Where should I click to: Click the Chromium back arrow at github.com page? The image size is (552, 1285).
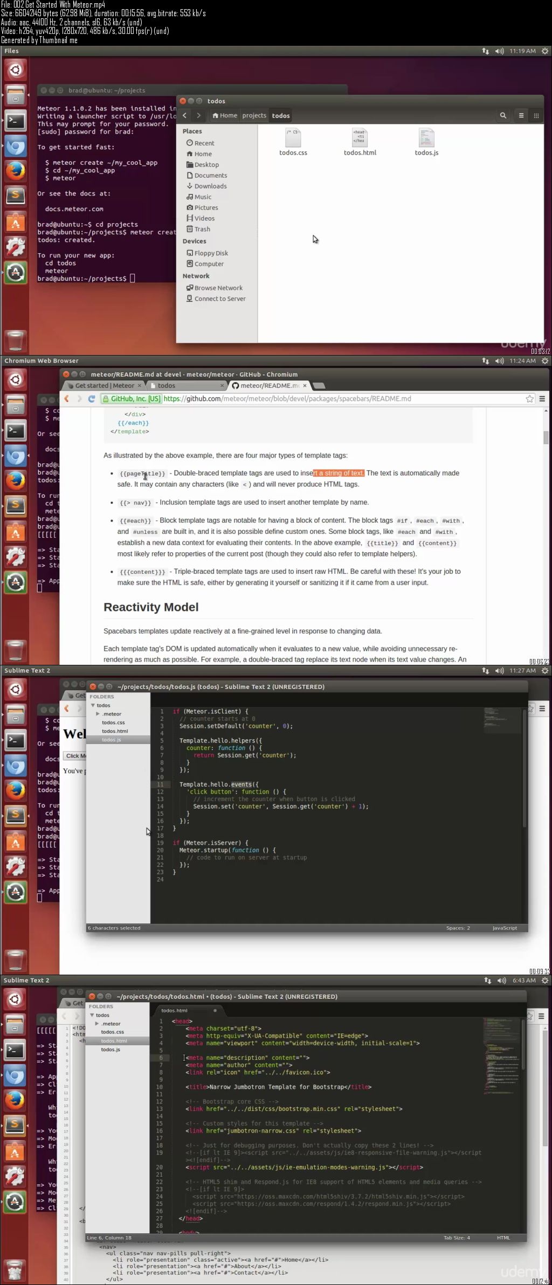click(x=67, y=399)
